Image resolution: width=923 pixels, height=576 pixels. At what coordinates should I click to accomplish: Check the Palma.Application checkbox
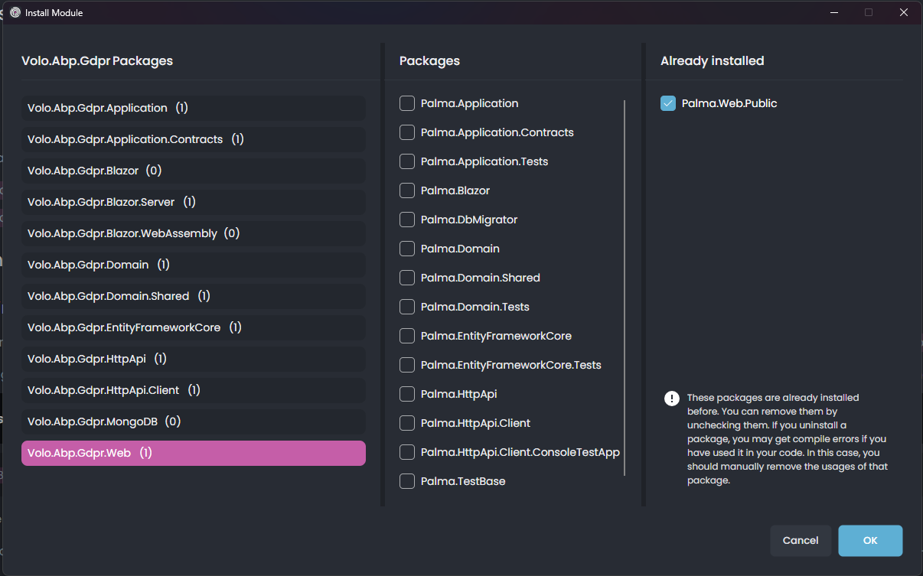[x=407, y=103]
